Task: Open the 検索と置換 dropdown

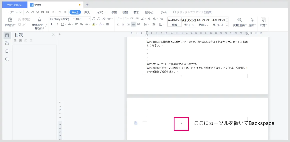Action: click(x=239, y=25)
